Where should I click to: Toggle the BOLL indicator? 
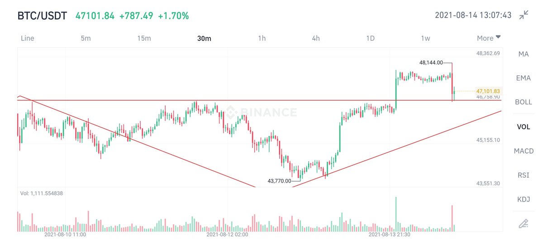pos(524,102)
